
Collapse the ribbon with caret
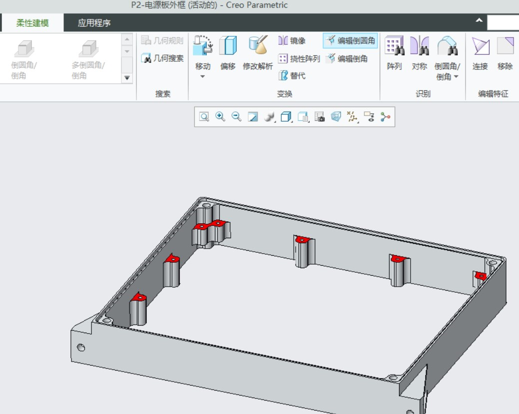coord(479,20)
